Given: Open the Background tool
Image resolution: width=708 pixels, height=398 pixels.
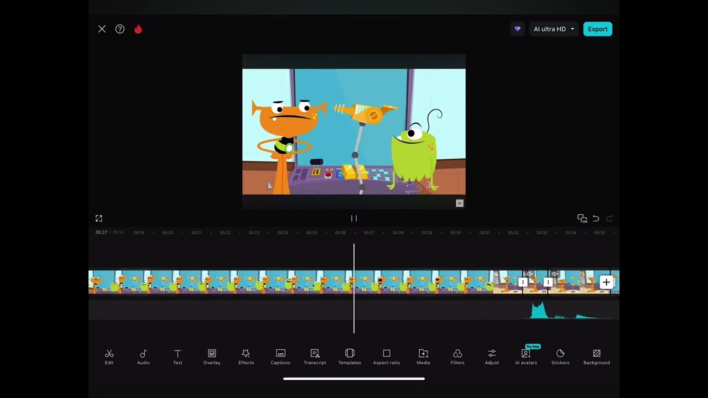Looking at the screenshot, I should pyautogui.click(x=597, y=357).
